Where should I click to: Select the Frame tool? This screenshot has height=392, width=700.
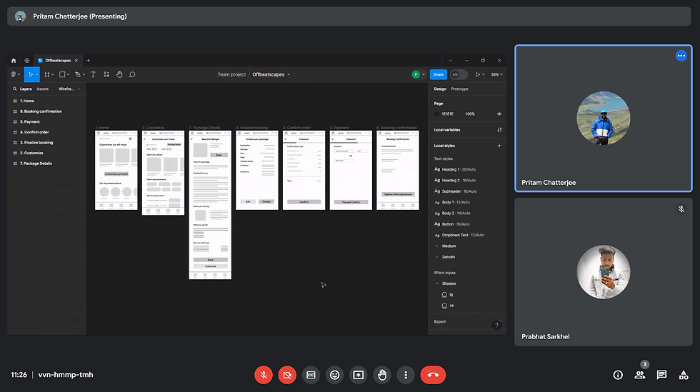pos(47,74)
